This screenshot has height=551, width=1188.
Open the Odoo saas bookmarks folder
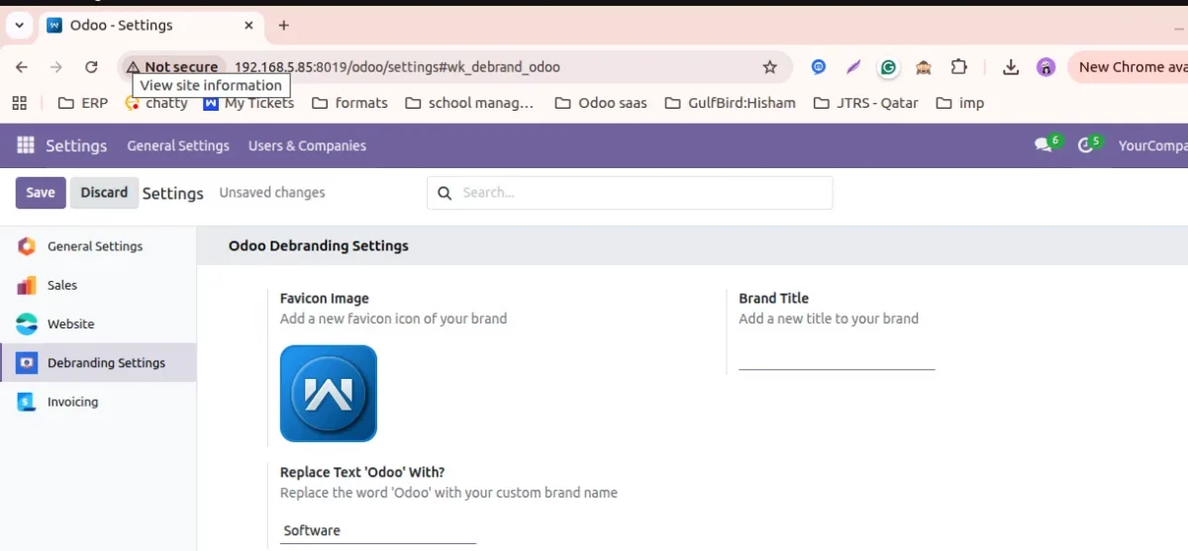[x=601, y=102]
